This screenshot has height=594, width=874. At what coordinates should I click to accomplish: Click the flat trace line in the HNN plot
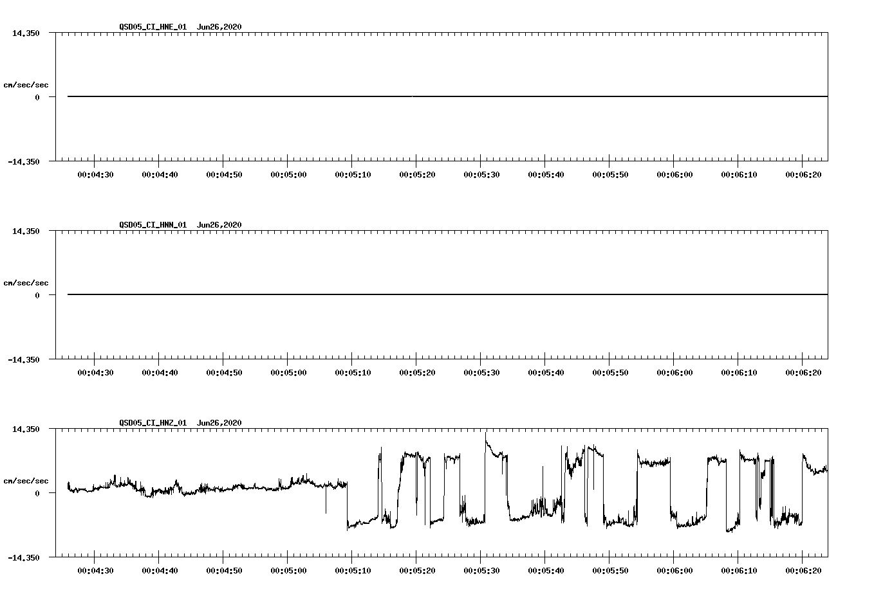pos(447,294)
